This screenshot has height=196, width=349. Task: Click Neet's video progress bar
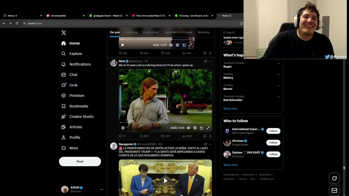[165, 122]
